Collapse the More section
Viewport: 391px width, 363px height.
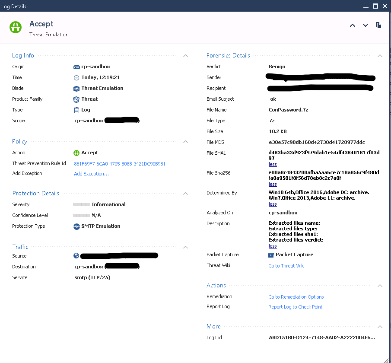[x=380, y=327]
